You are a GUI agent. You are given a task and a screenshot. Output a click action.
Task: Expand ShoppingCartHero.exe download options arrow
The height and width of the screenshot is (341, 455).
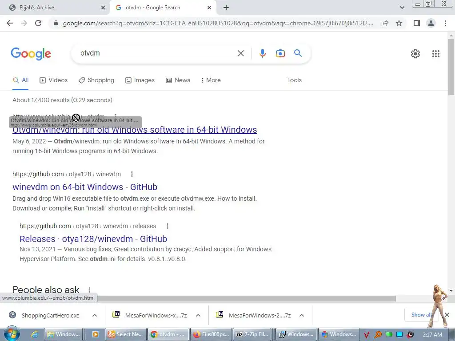coord(95,315)
